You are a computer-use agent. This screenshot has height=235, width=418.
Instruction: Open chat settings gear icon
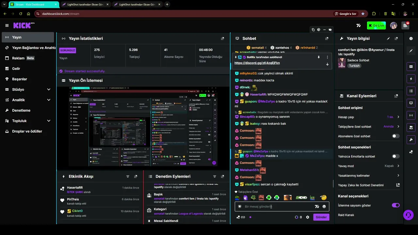click(307, 217)
